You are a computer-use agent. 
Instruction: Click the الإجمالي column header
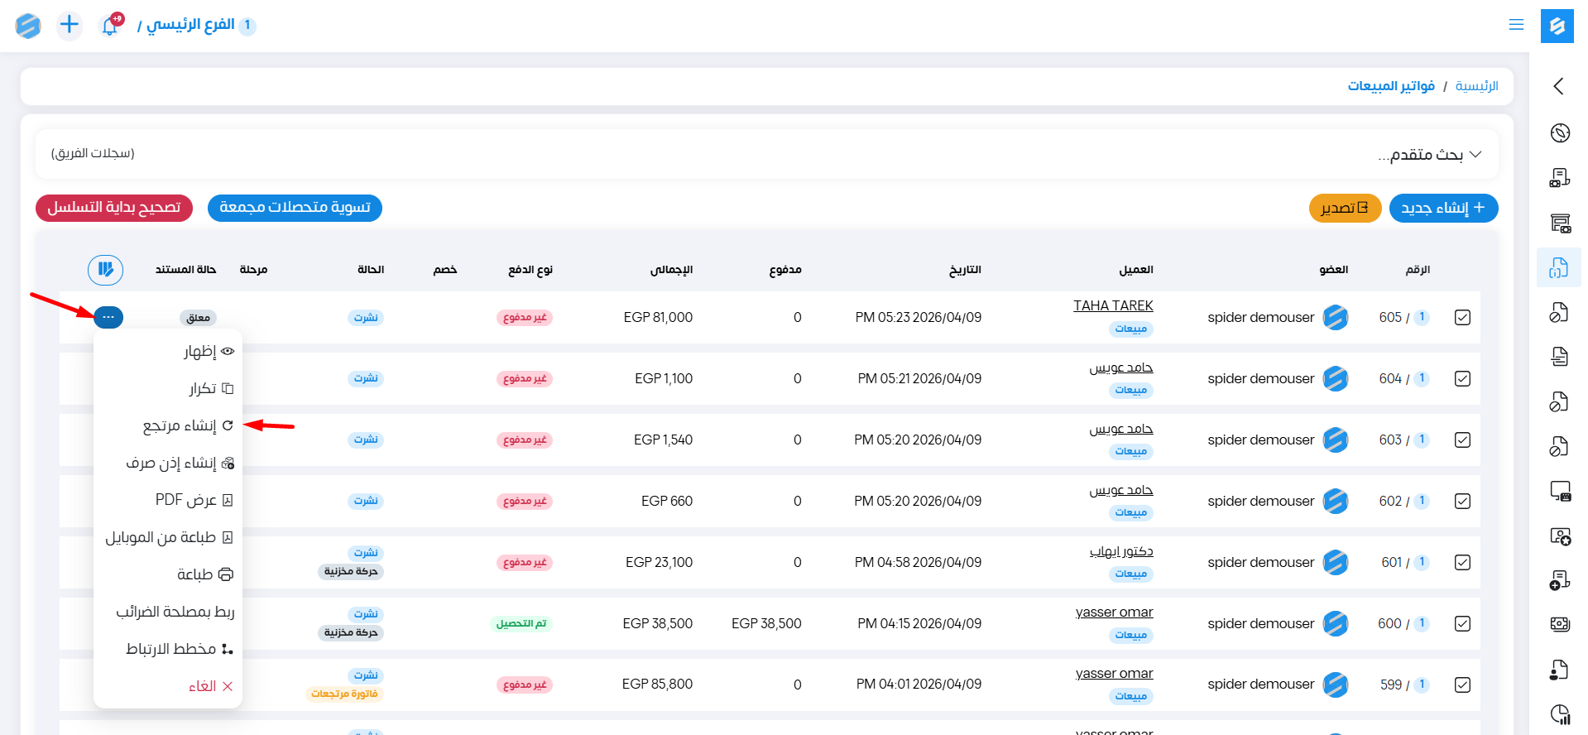click(x=671, y=270)
